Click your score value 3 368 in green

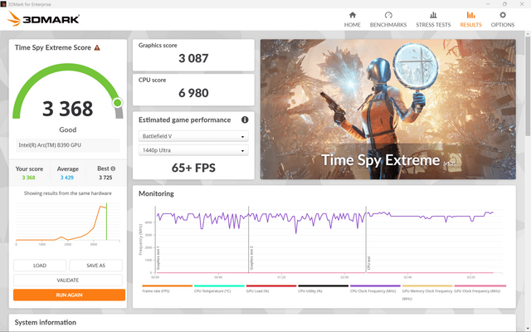click(x=29, y=178)
